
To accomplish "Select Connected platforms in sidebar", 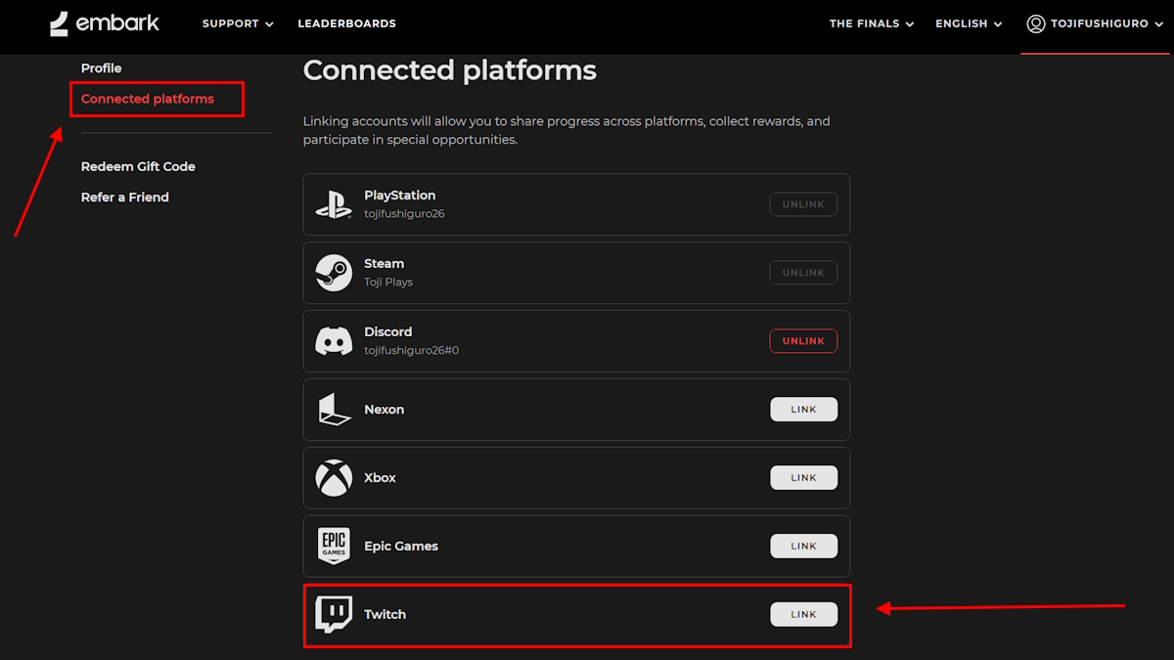I will coord(148,99).
